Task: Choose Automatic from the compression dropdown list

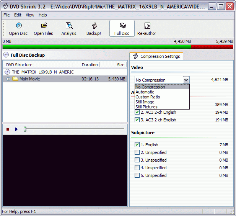Action: pos(145,92)
